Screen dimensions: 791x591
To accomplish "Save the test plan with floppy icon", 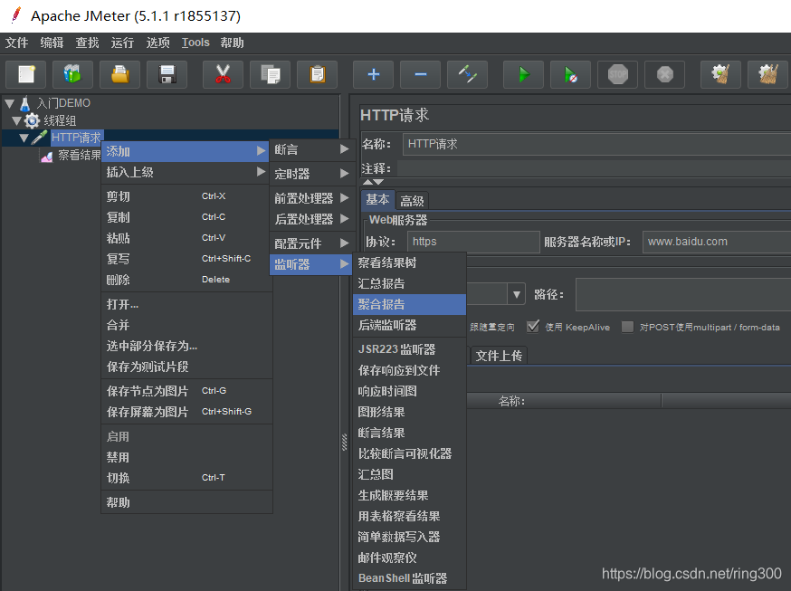I will [x=167, y=74].
